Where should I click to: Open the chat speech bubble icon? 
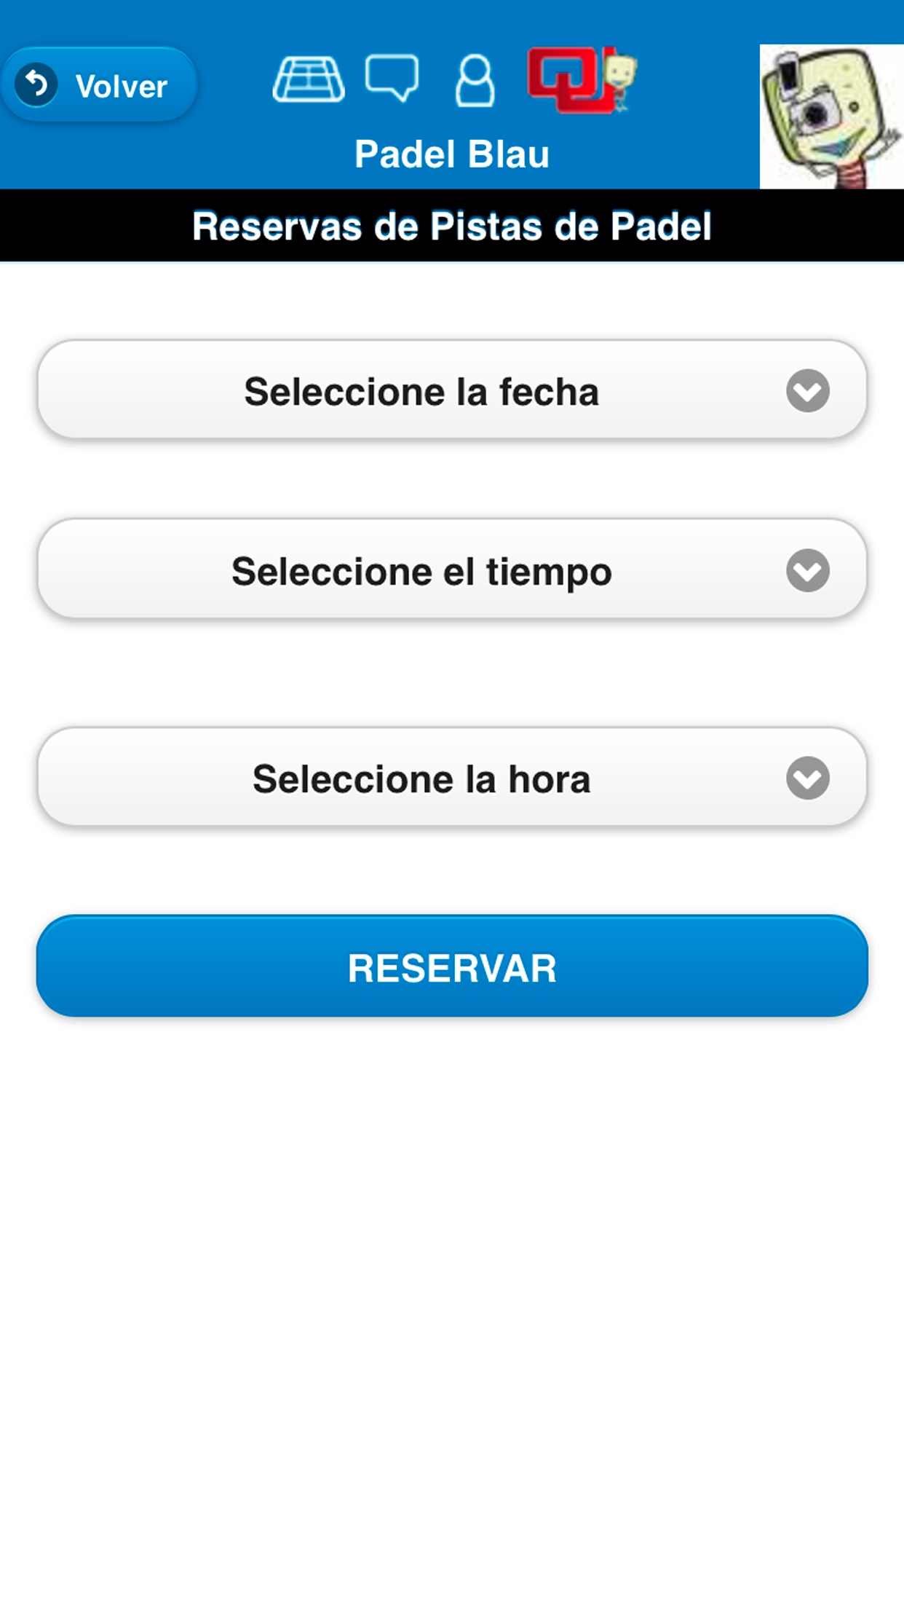[x=392, y=78]
